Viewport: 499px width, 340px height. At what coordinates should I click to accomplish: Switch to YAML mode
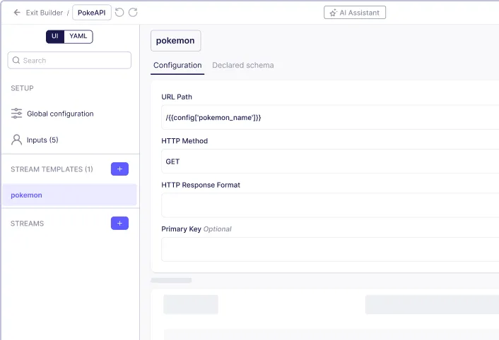click(78, 36)
